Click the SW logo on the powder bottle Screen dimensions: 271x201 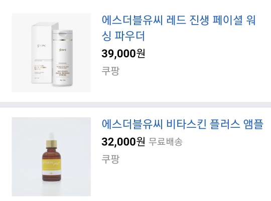[x=63, y=50]
